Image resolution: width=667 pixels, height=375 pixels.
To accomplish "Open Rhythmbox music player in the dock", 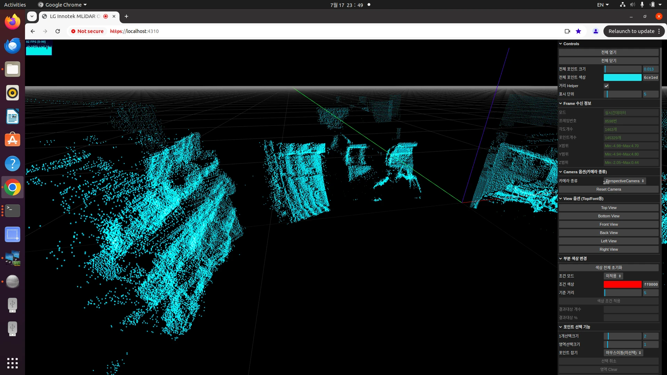I will pos(13,93).
